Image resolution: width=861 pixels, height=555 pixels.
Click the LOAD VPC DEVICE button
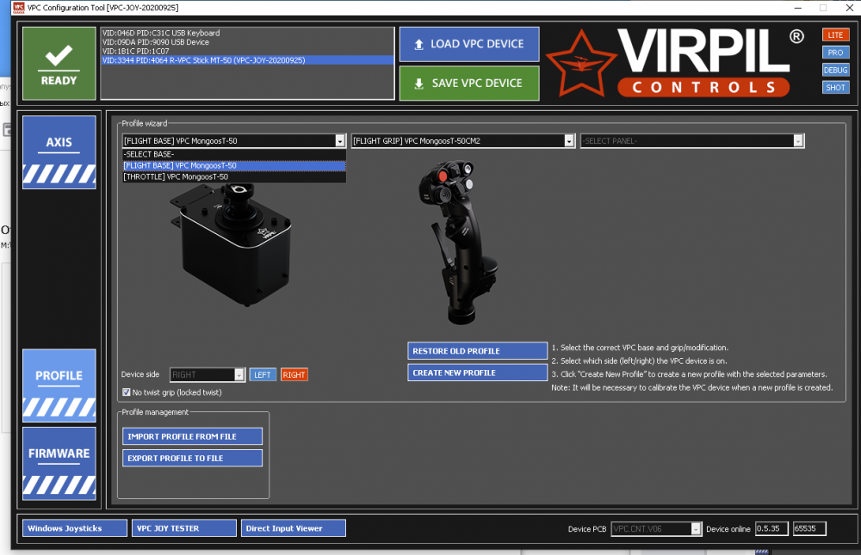tap(468, 44)
